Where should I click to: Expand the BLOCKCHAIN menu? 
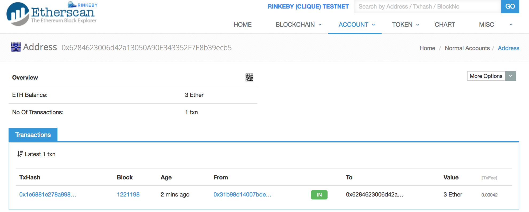click(x=298, y=25)
